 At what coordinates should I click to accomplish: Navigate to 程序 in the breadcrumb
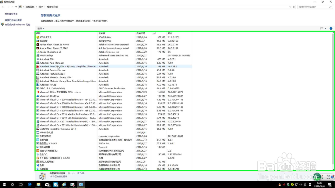tap(41, 7)
